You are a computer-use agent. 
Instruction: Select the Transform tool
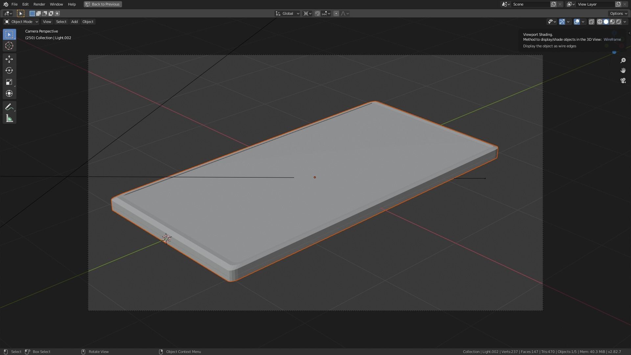click(9, 94)
